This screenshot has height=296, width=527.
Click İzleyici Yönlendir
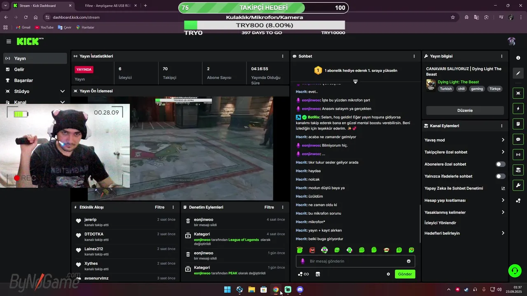[440, 223]
